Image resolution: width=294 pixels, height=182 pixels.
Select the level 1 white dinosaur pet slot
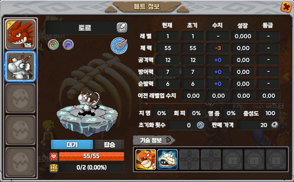coord(20,66)
